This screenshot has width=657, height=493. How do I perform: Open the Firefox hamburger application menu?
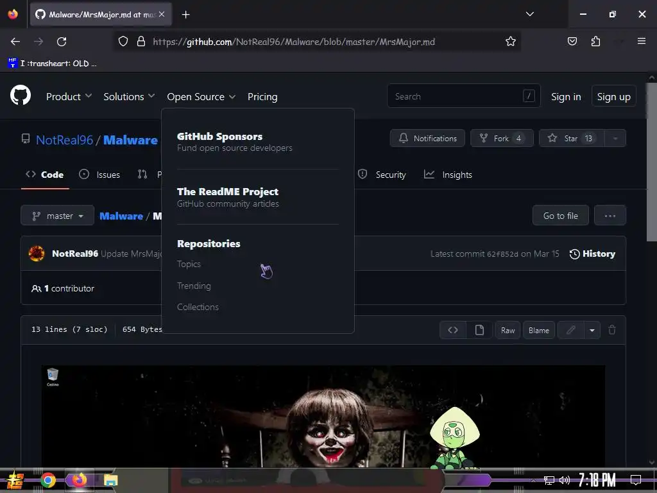(641, 41)
